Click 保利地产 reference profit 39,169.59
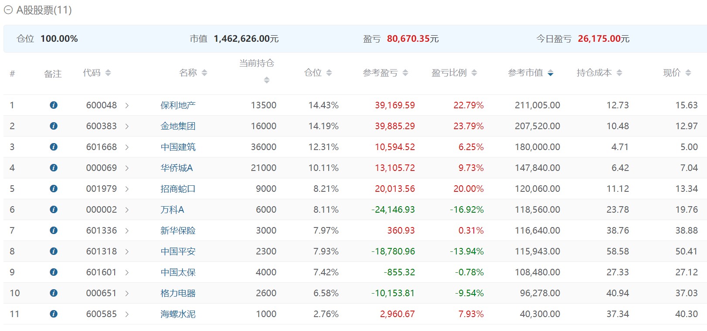The width and height of the screenshot is (707, 331). [x=395, y=105]
